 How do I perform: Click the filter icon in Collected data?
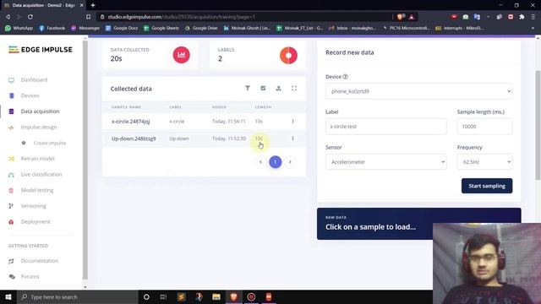pos(248,88)
